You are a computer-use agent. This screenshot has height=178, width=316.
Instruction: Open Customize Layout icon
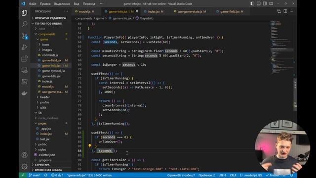point(271,3)
